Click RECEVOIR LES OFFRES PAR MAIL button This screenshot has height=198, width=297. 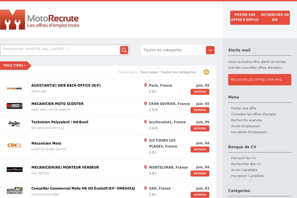(260, 80)
